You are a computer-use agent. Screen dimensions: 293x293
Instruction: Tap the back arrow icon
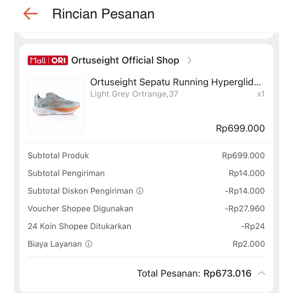pos(31,14)
